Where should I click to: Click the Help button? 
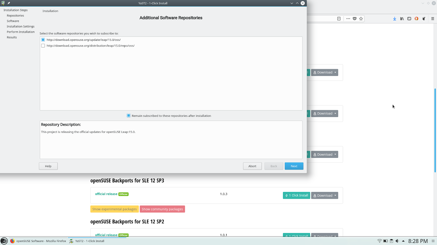(x=48, y=166)
